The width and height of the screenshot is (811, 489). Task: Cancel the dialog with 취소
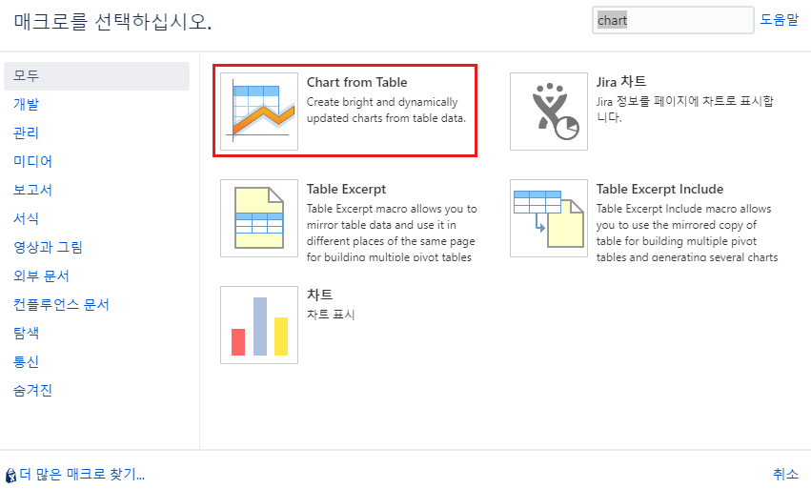point(785,474)
